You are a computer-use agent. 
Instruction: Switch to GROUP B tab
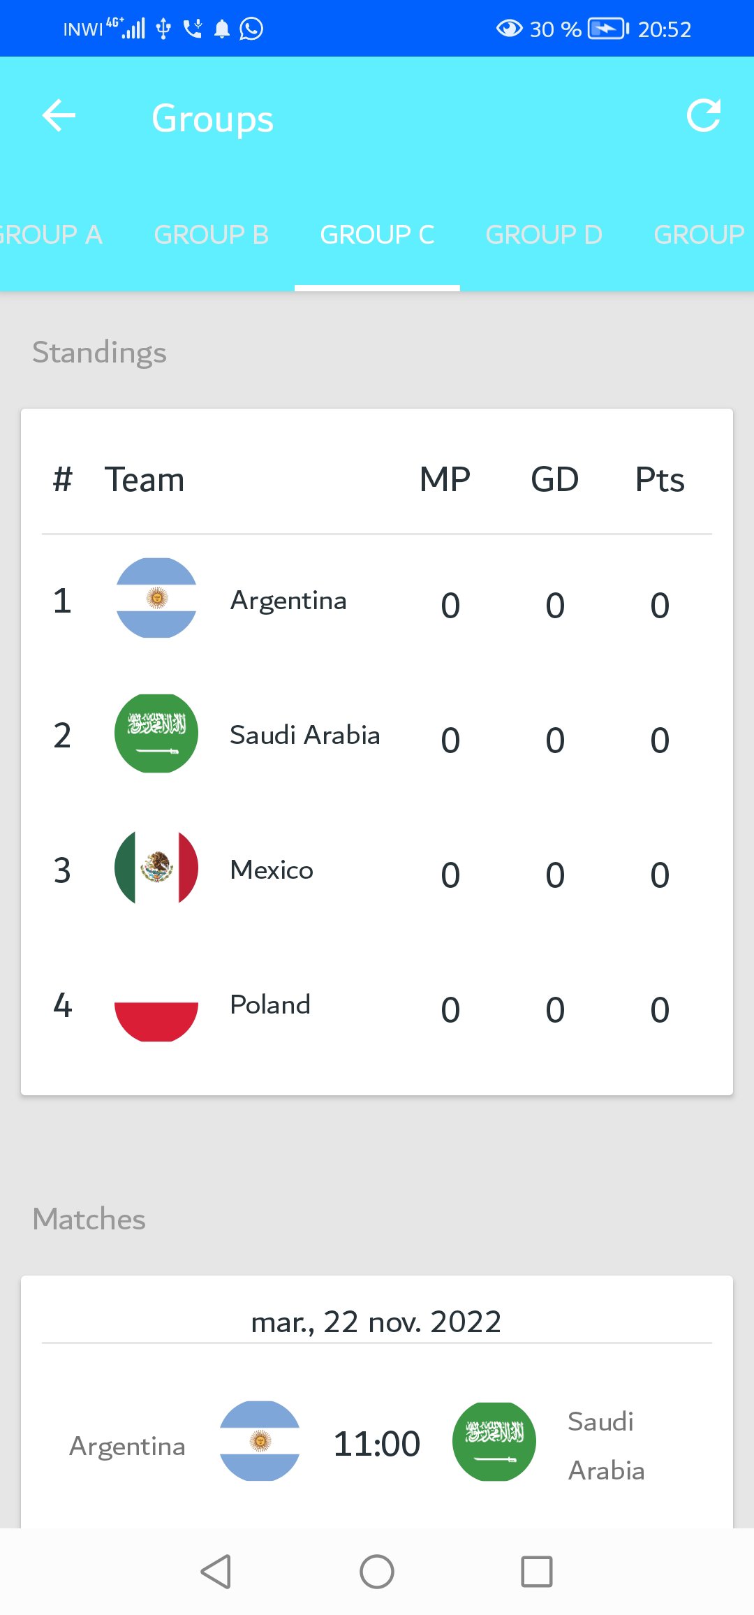coord(212,235)
